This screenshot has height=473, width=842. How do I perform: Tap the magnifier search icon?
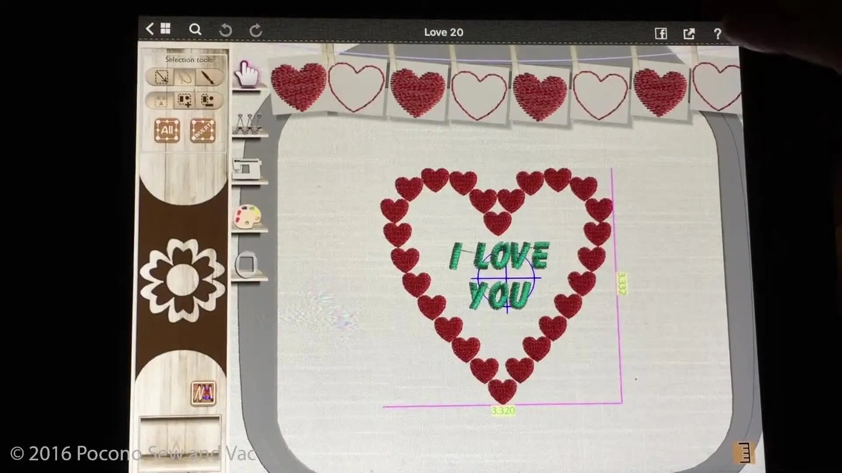pyautogui.click(x=195, y=30)
